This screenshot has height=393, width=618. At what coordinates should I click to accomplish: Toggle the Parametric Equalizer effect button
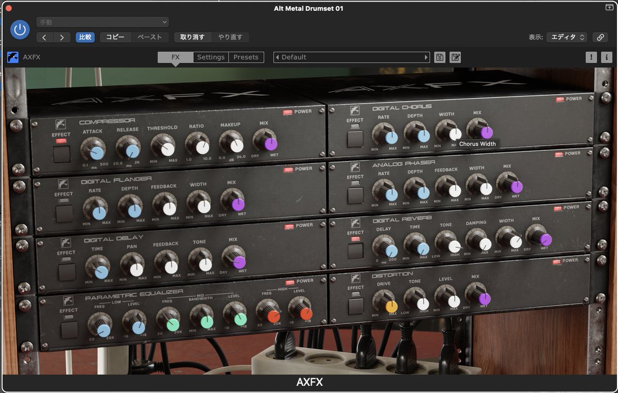[x=69, y=329]
